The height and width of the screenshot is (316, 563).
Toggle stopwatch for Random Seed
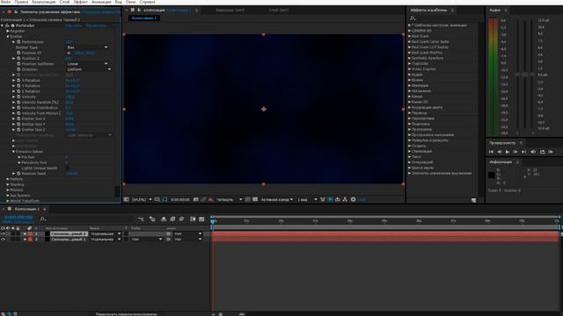(x=18, y=174)
